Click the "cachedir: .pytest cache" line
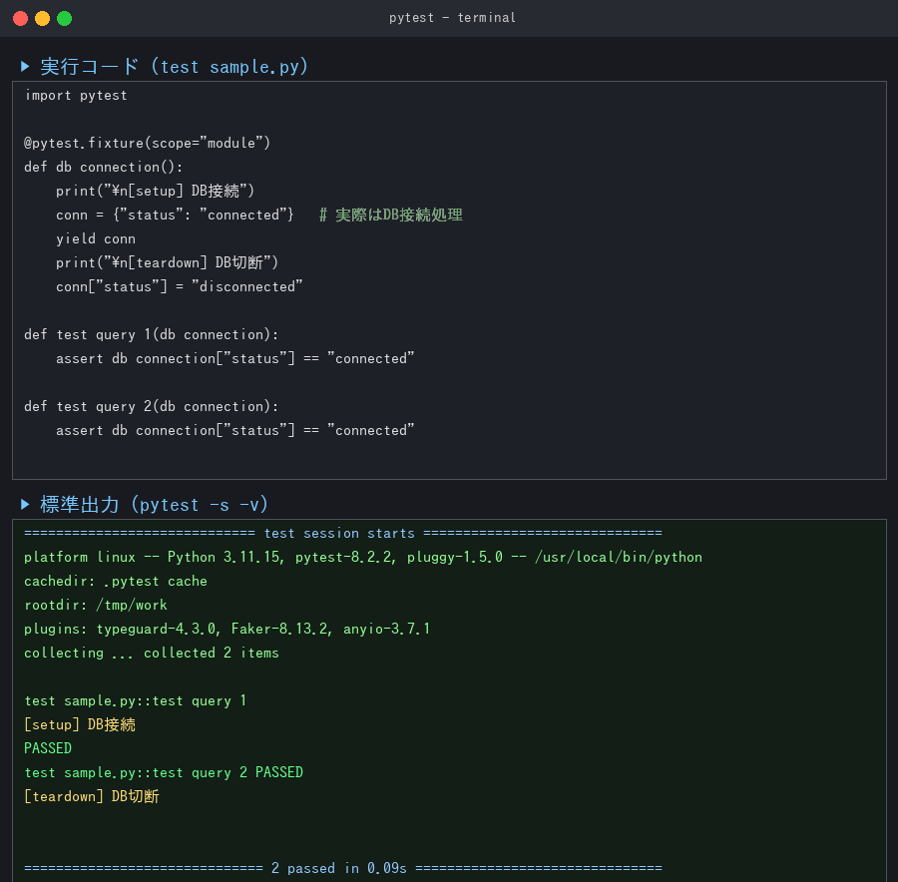The width and height of the screenshot is (898, 882). coord(116,581)
